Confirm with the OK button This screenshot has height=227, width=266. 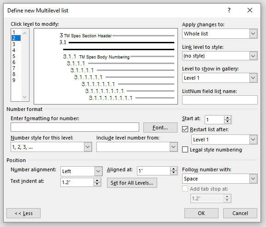(x=201, y=213)
